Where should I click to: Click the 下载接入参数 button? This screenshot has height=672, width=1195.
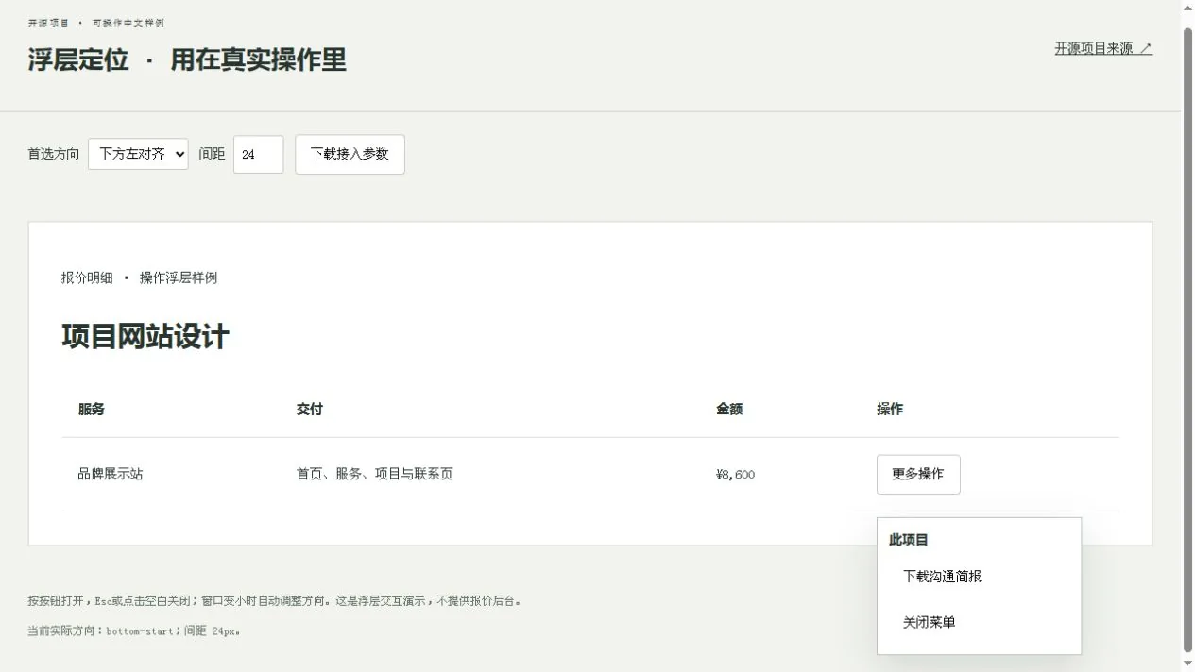[x=350, y=154]
